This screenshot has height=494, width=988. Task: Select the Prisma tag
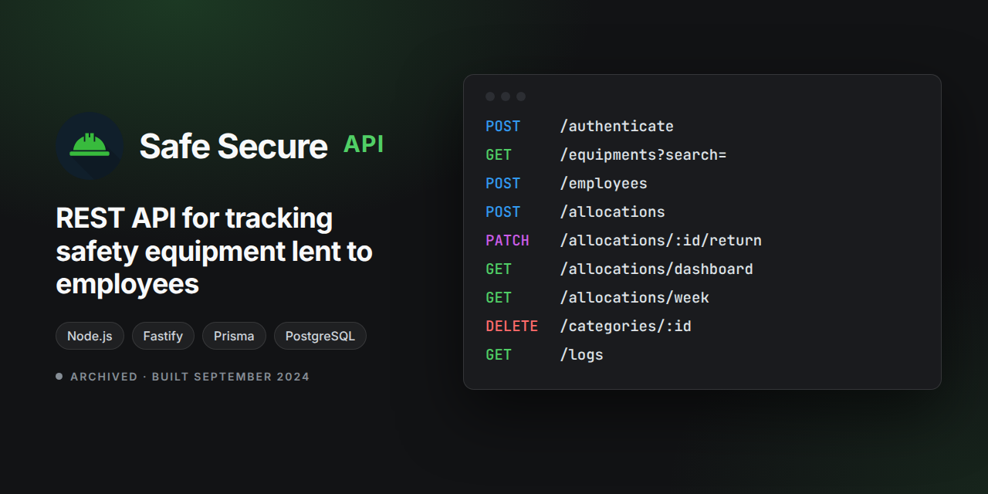coord(234,336)
